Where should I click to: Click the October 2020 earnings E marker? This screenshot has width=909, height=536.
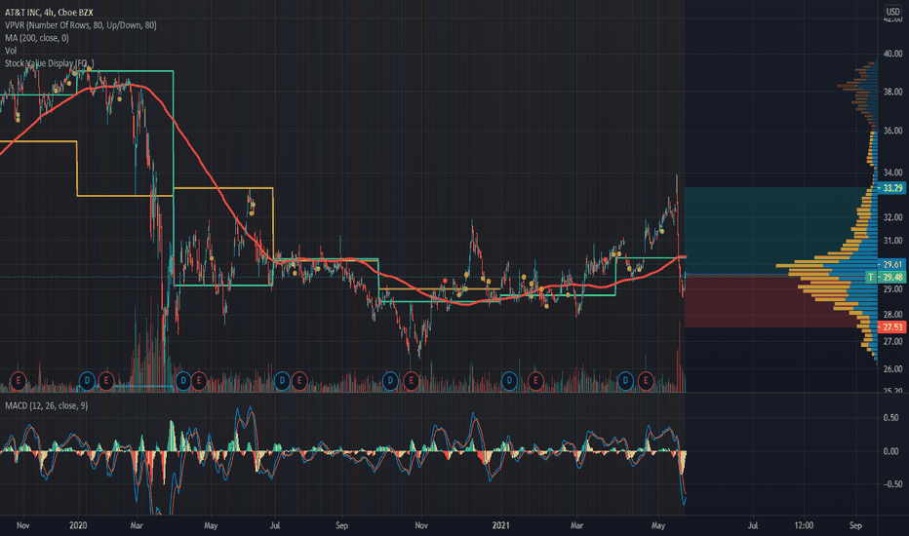411,381
